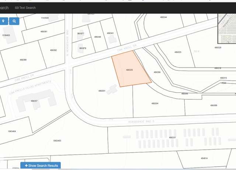Click parcel label 486301

[102, 91]
